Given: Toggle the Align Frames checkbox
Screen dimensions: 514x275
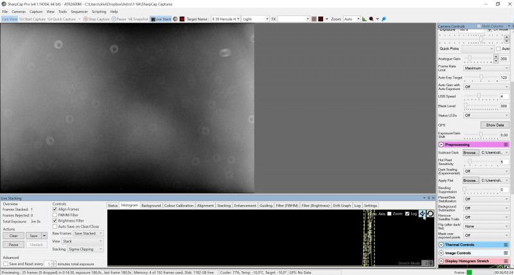Looking at the screenshot, I should (55, 209).
